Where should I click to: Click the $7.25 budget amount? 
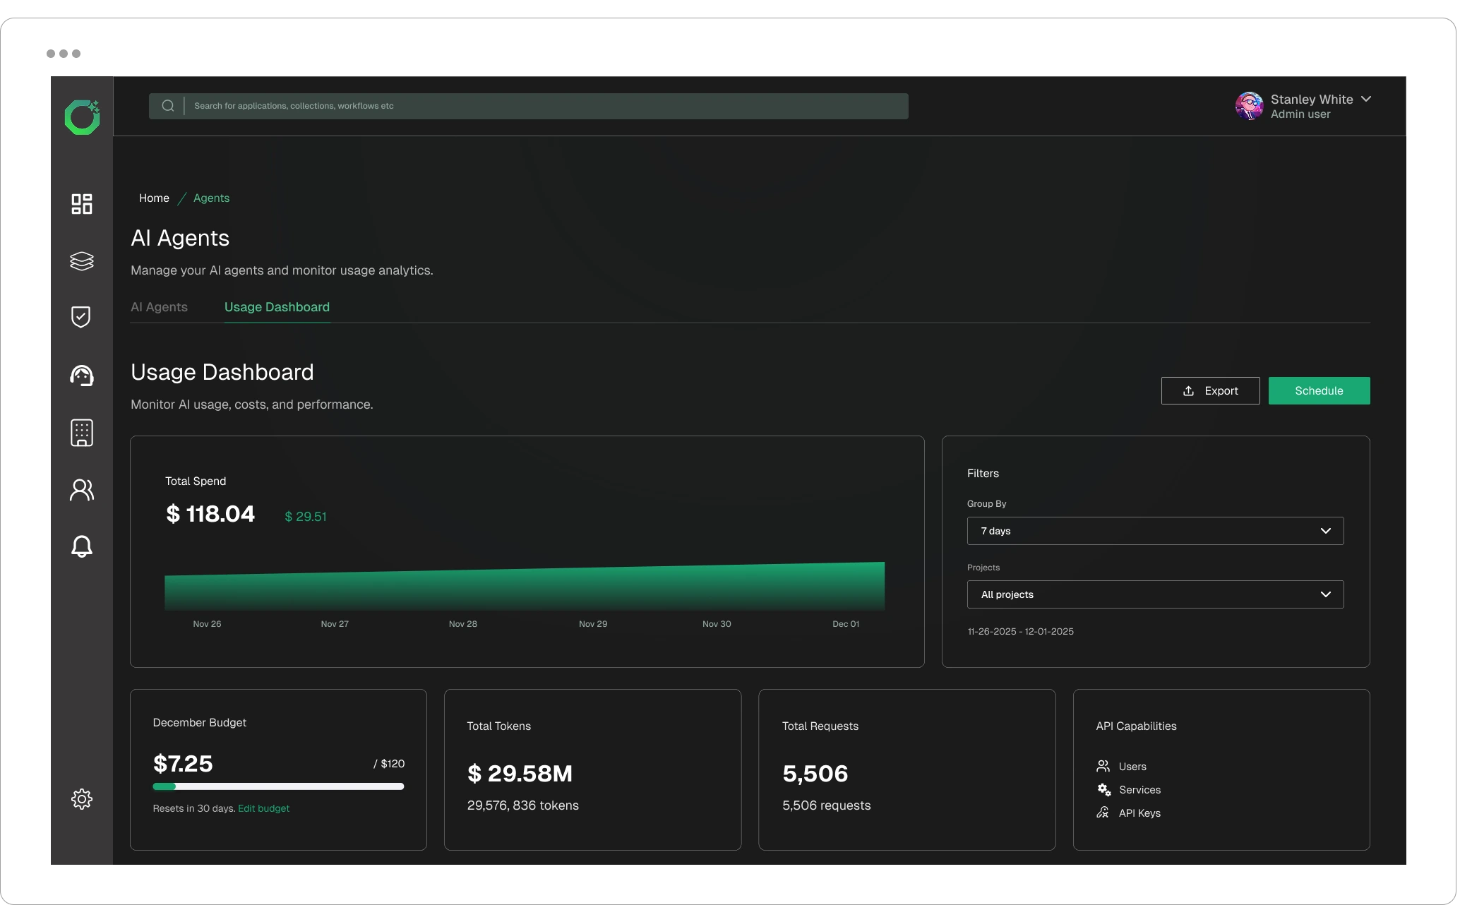183,764
